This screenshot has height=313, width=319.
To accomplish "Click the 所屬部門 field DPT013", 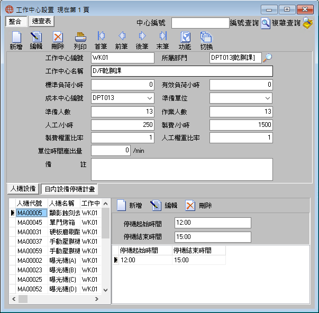I will tap(235, 58).
